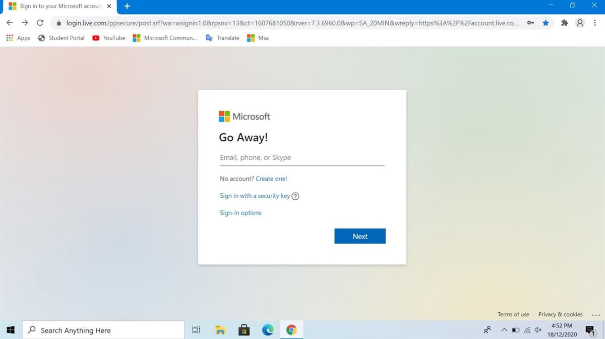Open Microsoft Store from the taskbar
This screenshot has height=339, width=605.
click(x=244, y=330)
